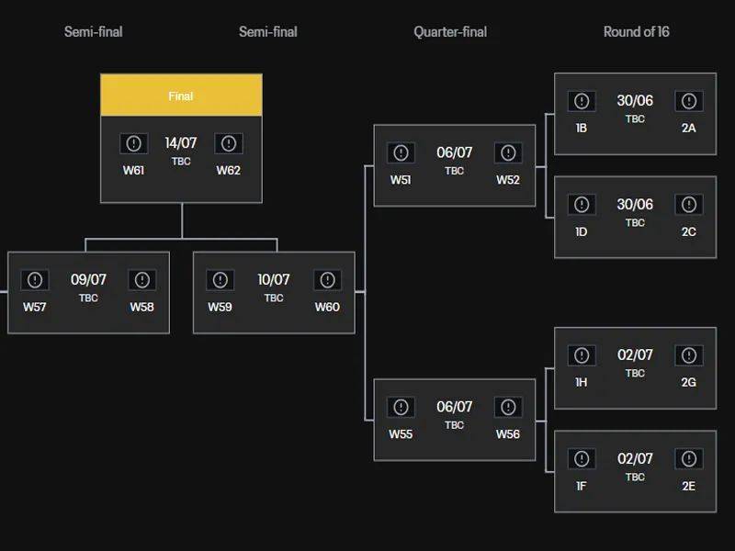Screen dimensions: 735x551
Task: Click the W60 team label
Action: coord(327,307)
